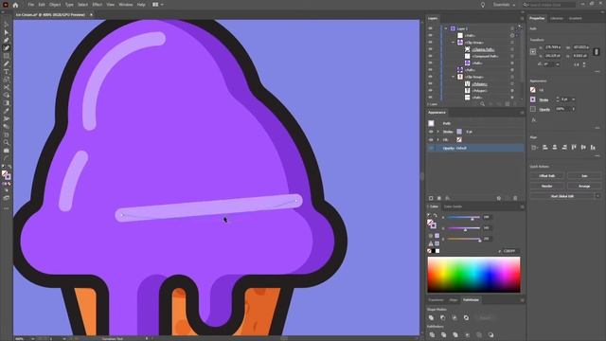Viewport: 606px width, 341px height.
Task: Switch to the Libraries tab
Action: (x=557, y=18)
